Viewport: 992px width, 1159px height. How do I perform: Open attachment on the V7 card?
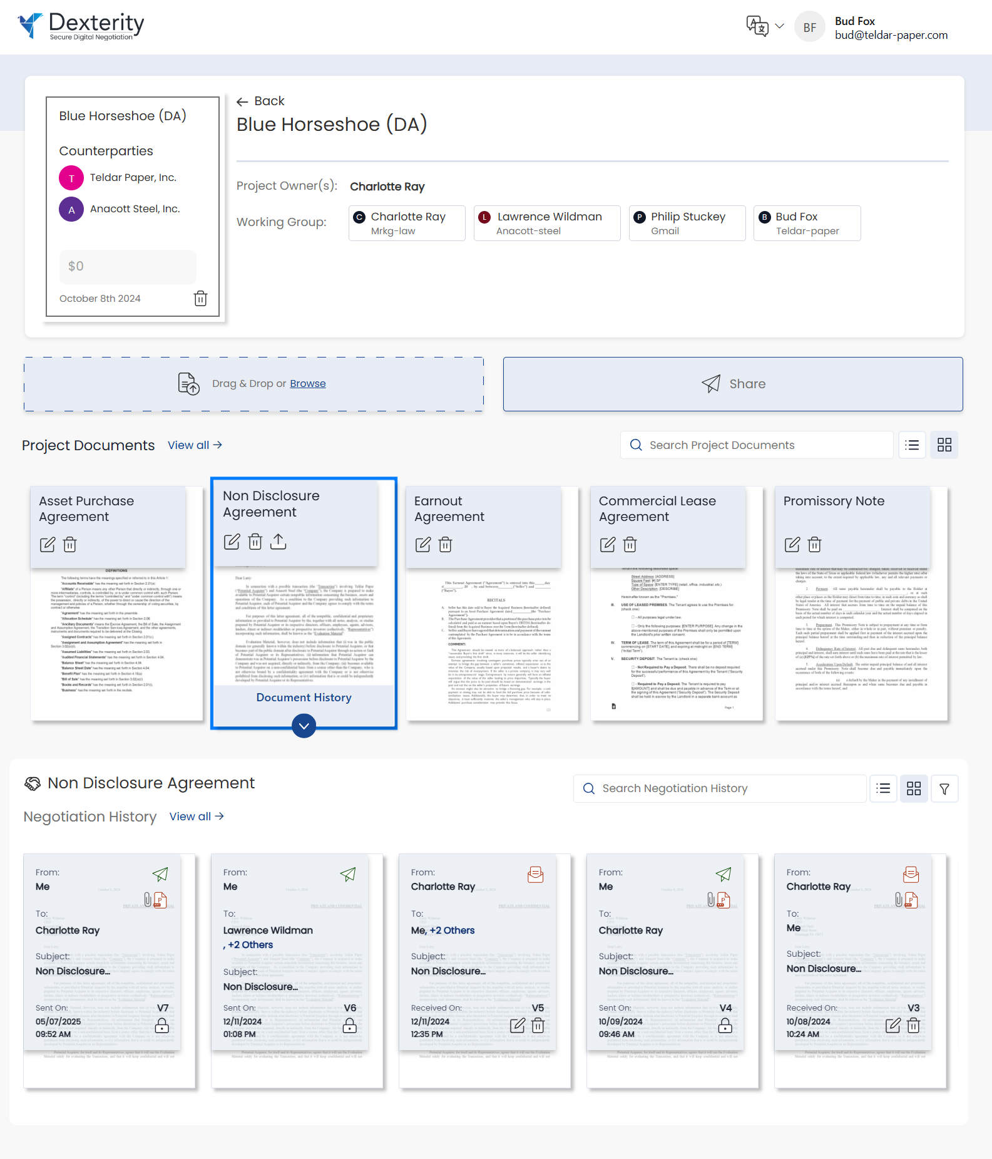point(156,900)
